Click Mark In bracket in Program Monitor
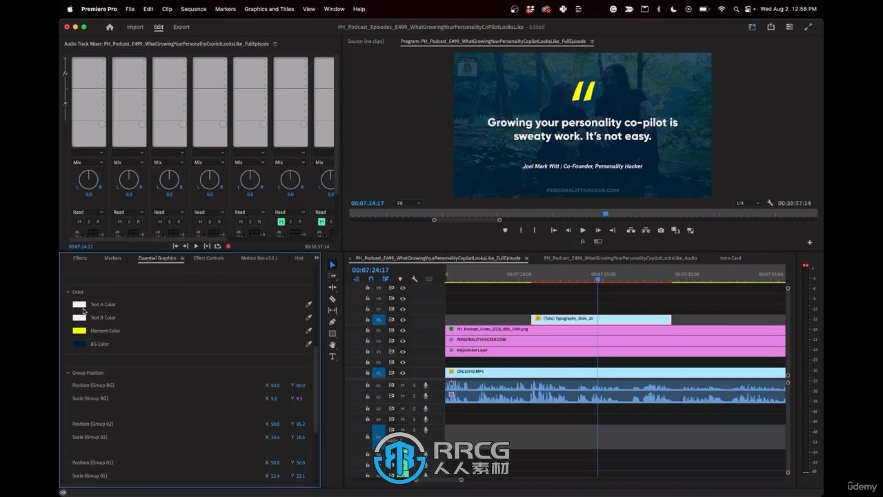Viewport: 883px width, 497px height. (520, 231)
